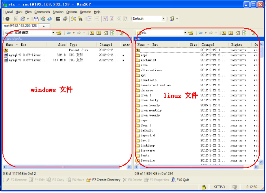
Task: Click remote panel horizontal scroll left arrow
Action: click(x=136, y=167)
